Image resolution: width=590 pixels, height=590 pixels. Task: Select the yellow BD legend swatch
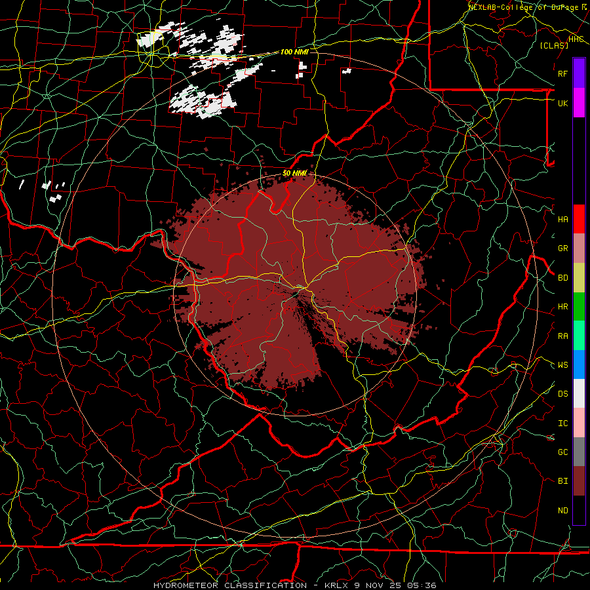tap(579, 278)
